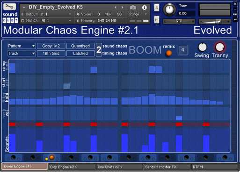Toggle the Latched mode button
The image size is (240, 174).
80,54
